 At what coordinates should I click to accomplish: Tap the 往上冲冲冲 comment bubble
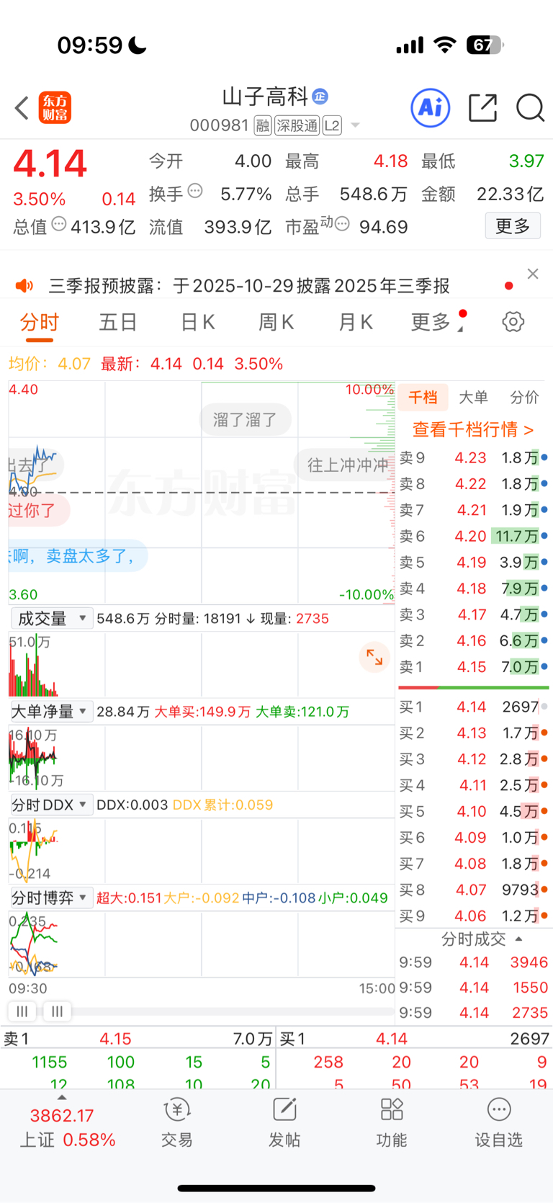point(344,465)
